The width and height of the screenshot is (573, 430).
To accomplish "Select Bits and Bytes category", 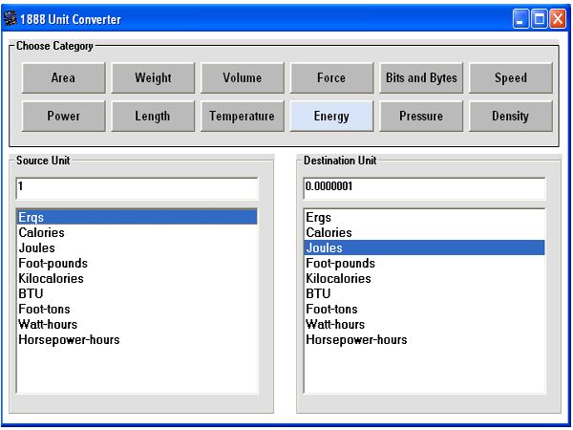I will tap(421, 78).
